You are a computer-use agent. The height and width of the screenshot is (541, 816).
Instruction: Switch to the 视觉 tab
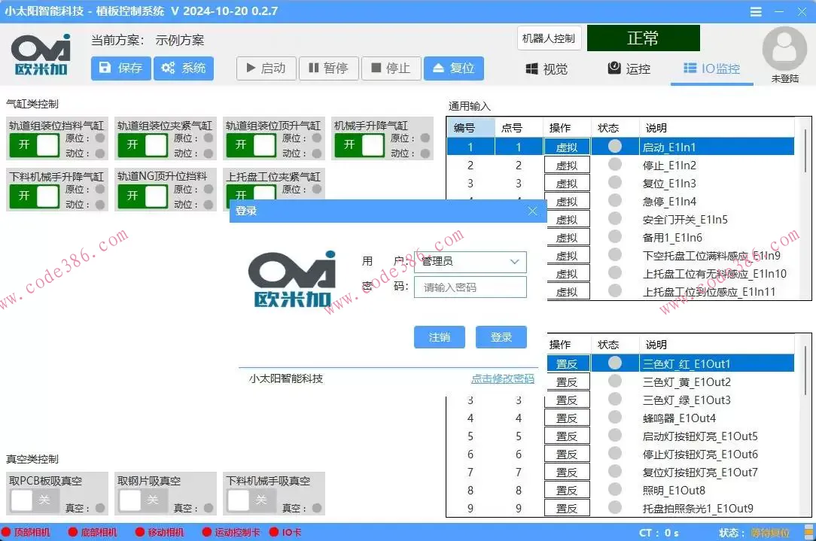click(547, 68)
